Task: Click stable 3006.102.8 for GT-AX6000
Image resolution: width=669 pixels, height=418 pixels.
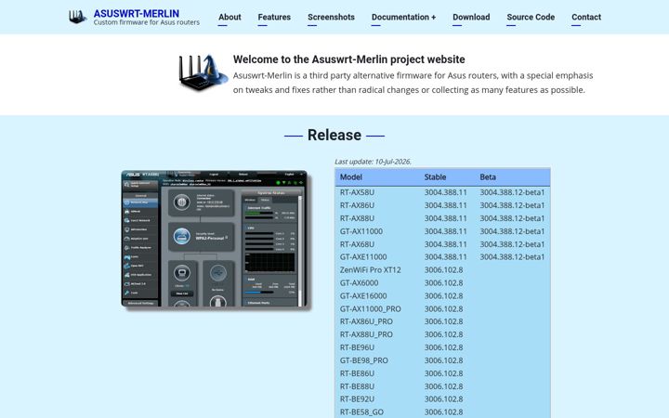Action: 444,282
